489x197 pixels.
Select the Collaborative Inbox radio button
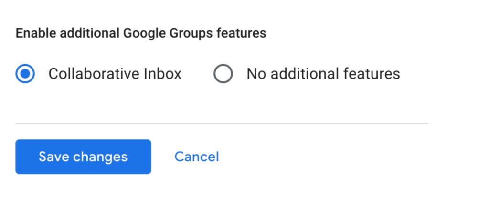(25, 74)
